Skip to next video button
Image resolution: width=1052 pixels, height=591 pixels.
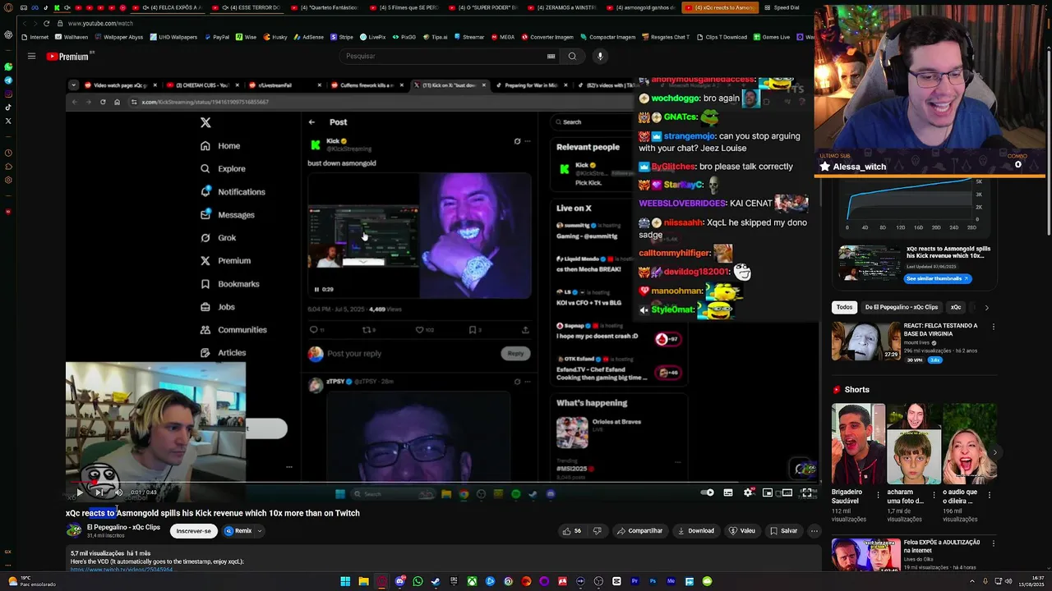click(x=99, y=492)
